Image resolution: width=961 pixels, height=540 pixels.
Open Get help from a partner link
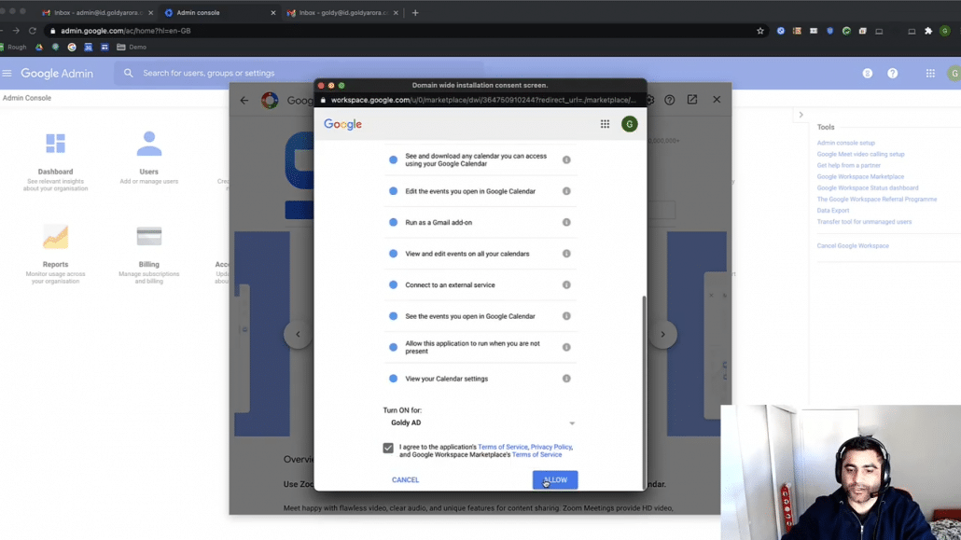[849, 165]
